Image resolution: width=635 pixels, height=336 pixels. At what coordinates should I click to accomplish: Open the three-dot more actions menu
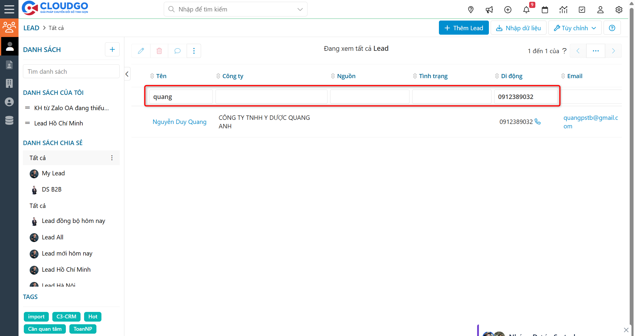(x=194, y=51)
